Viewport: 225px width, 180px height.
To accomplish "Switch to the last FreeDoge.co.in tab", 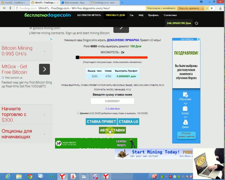I will coord(105,2).
